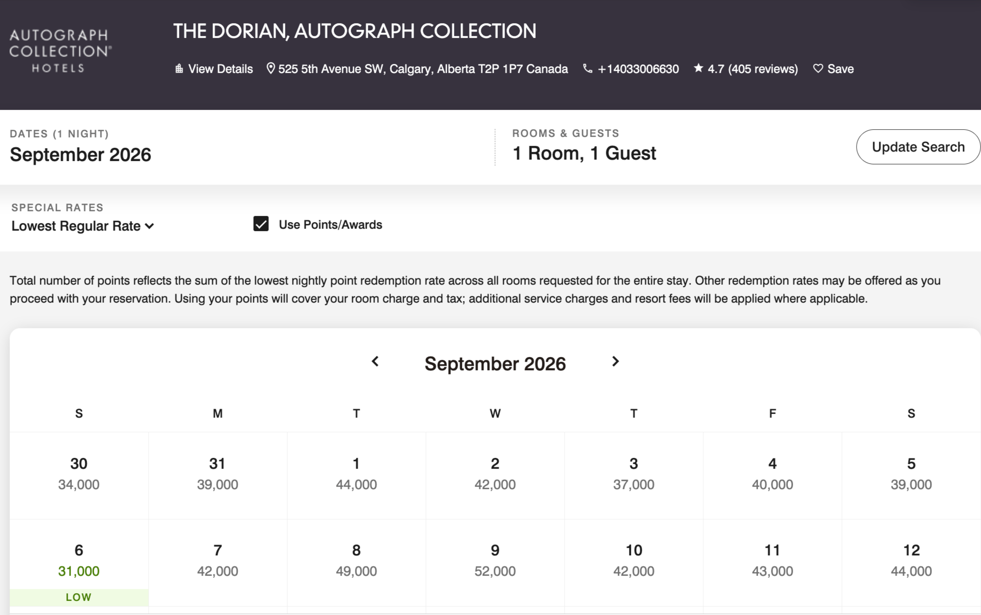
Task: Uncheck the Use Points/Awards checkbox
Action: coord(261,224)
